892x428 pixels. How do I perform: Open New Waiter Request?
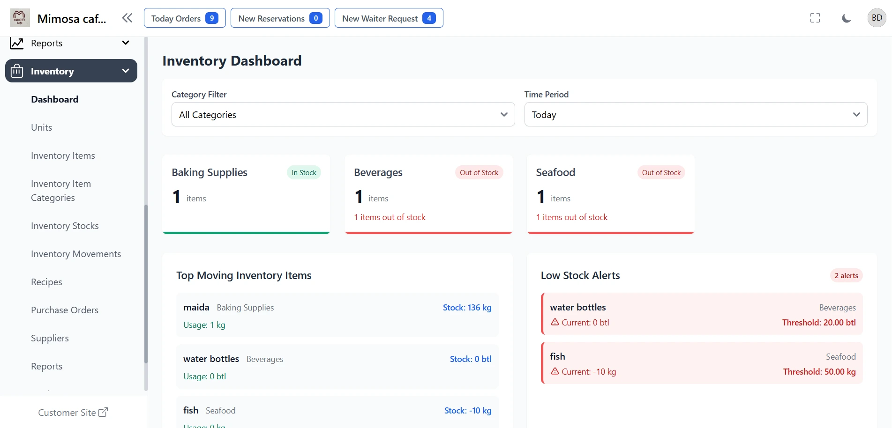[389, 18]
